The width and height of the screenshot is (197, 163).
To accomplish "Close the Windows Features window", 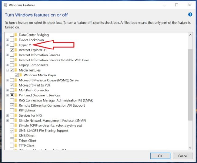I will (189, 5).
